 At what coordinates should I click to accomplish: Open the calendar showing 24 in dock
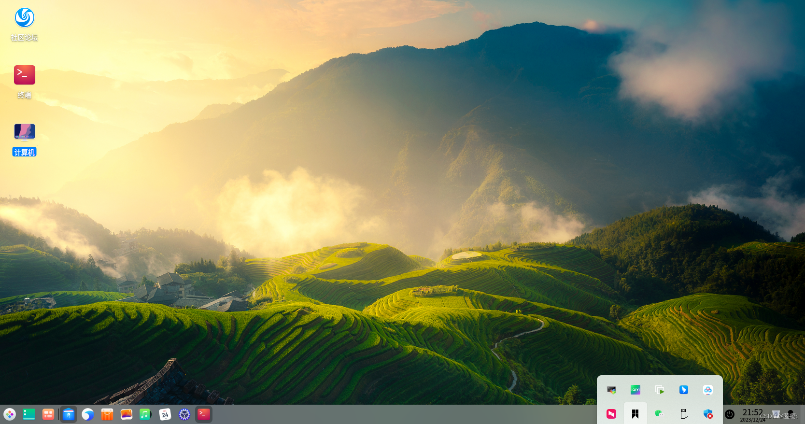point(165,414)
